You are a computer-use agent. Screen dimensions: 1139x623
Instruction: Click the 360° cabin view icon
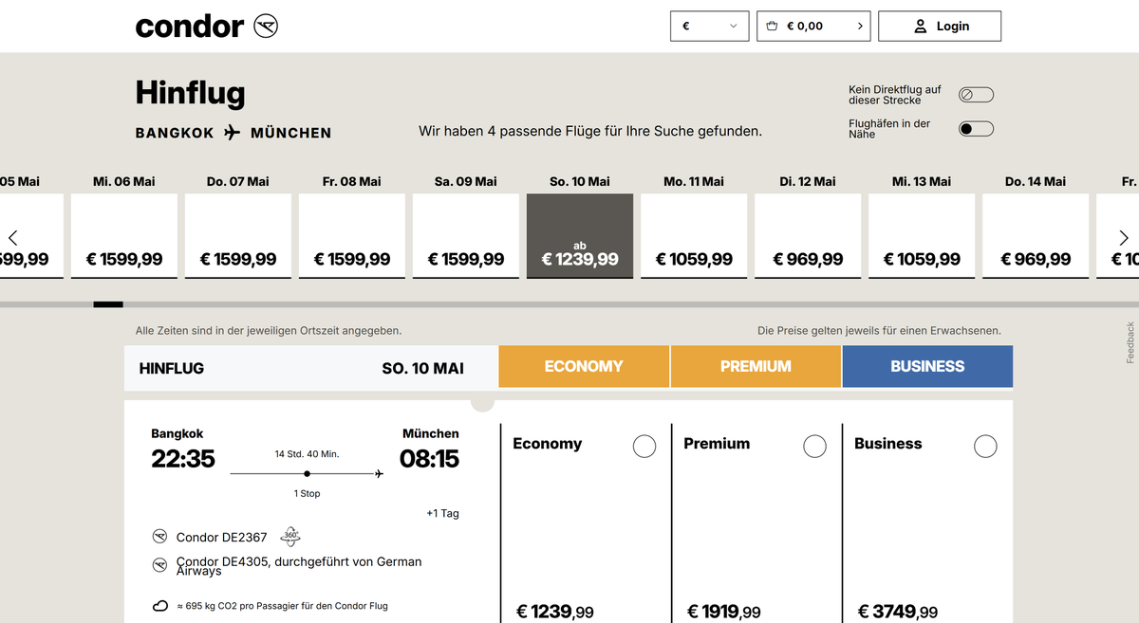pyautogui.click(x=290, y=537)
